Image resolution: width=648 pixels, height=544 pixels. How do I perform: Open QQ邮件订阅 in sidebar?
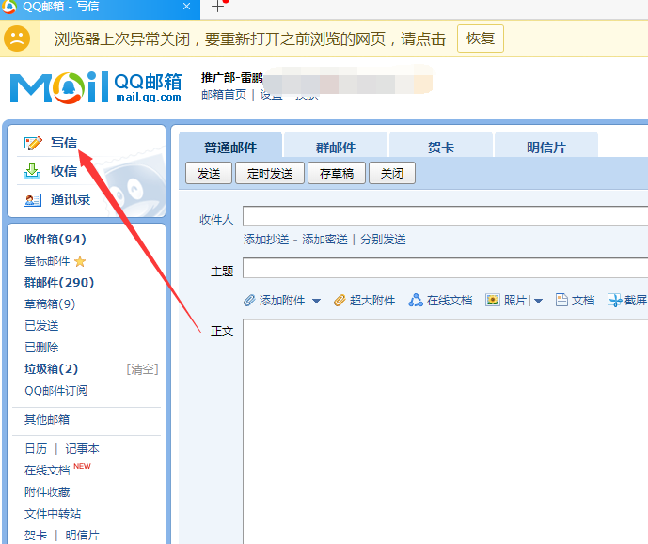[x=55, y=391]
